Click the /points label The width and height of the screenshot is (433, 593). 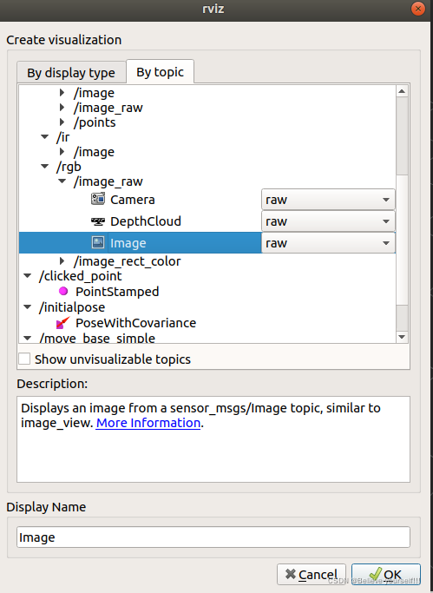[95, 122]
